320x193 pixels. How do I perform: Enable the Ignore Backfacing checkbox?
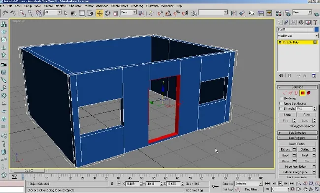point(281,104)
